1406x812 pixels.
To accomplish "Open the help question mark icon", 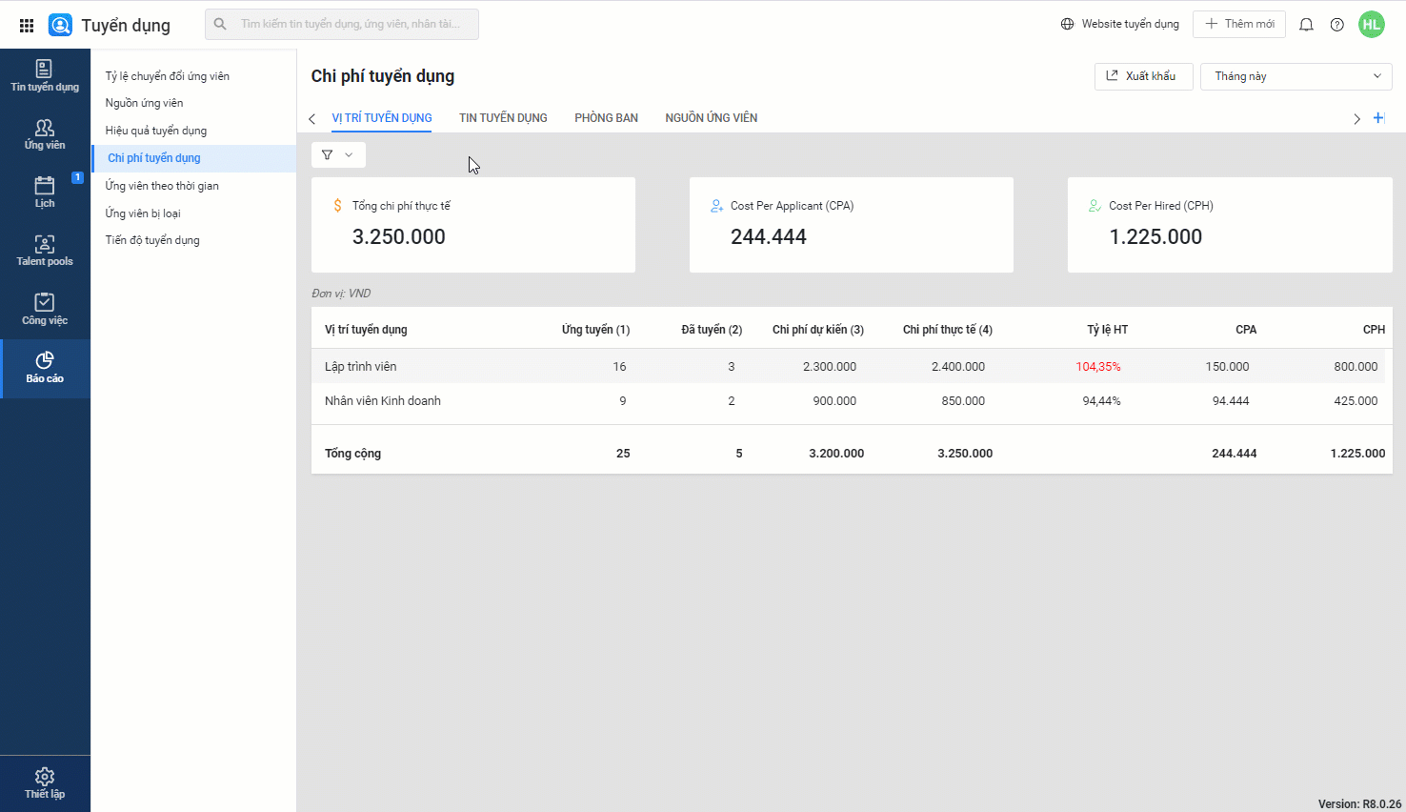I will 1336,25.
